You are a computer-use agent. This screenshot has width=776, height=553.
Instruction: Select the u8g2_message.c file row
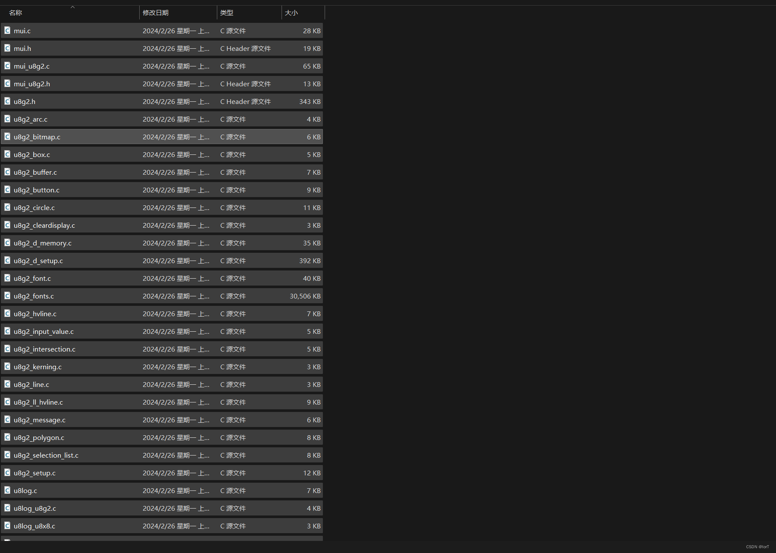pos(129,420)
